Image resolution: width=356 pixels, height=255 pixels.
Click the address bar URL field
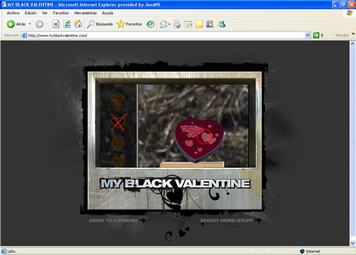(166, 36)
